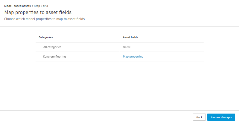Click the Name asset field text

click(127, 47)
